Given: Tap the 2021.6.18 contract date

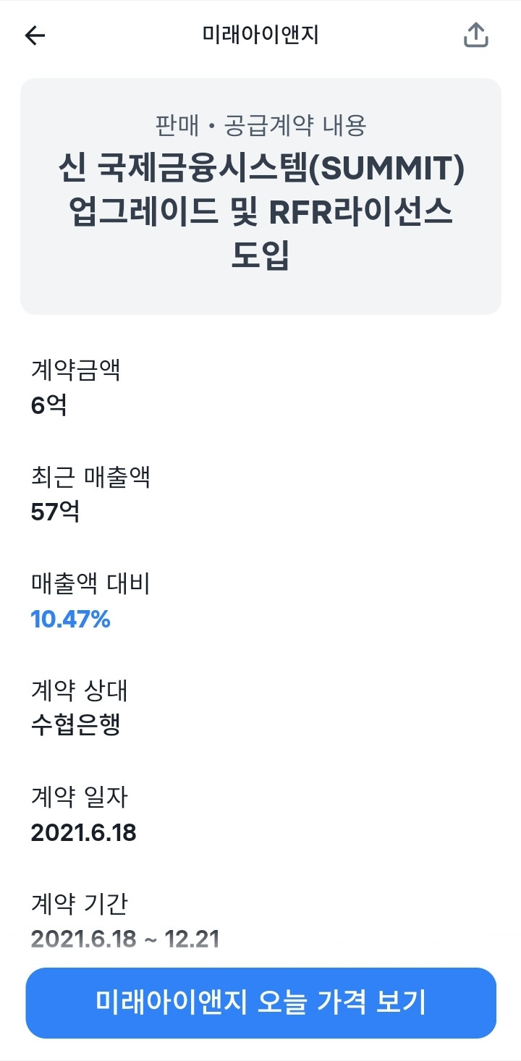Looking at the screenshot, I should (83, 833).
